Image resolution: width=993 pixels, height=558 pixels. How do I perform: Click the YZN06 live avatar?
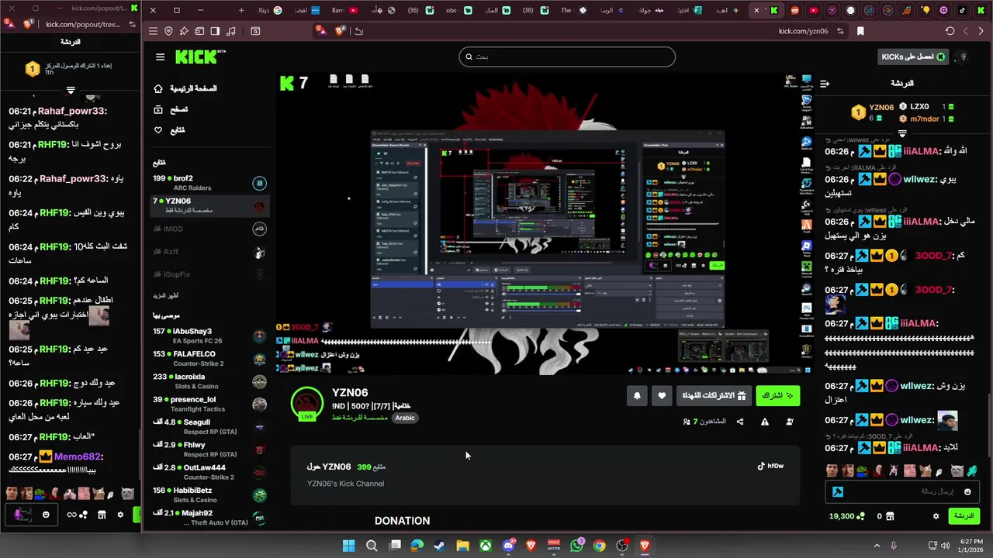point(306,404)
